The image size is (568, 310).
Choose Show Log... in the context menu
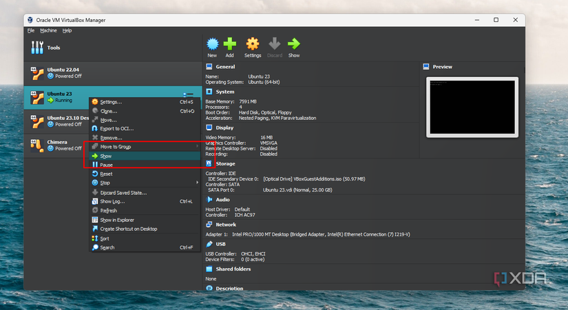[145, 201]
